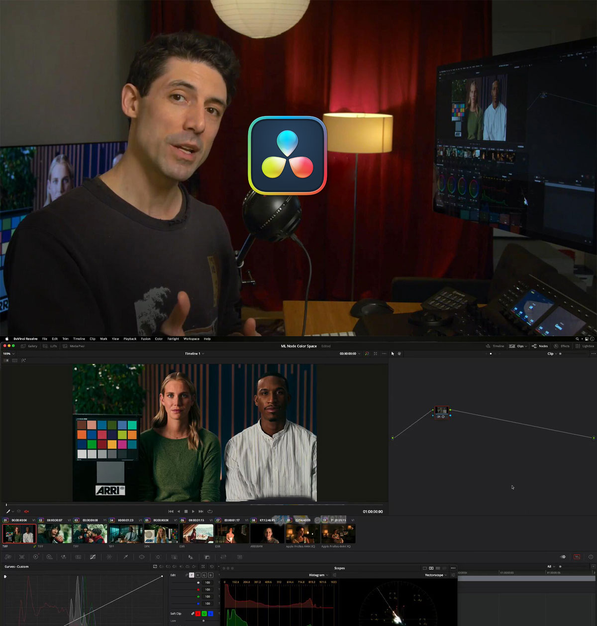Open the Tracker palette
This screenshot has height=626, width=597.
coord(158,557)
